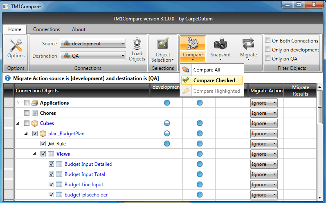Click the half-filled development circle for plan_BudgetPlan
The height and width of the screenshot is (203, 326).
[x=167, y=133]
